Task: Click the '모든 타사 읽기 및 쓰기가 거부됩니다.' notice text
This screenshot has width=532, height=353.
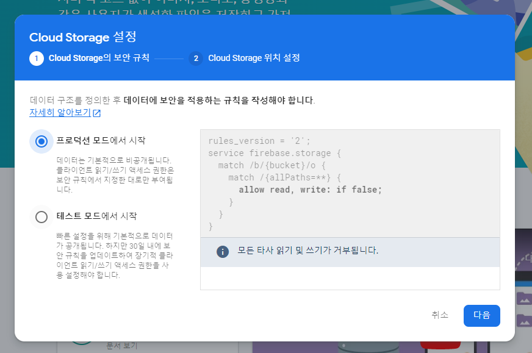Action: click(307, 251)
